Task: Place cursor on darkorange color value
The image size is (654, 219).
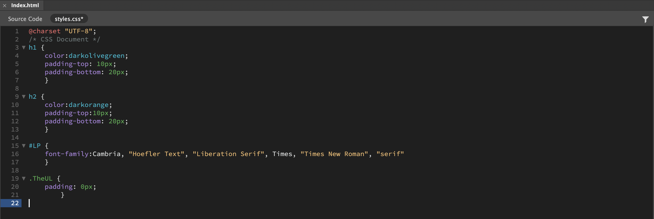Action: point(88,105)
